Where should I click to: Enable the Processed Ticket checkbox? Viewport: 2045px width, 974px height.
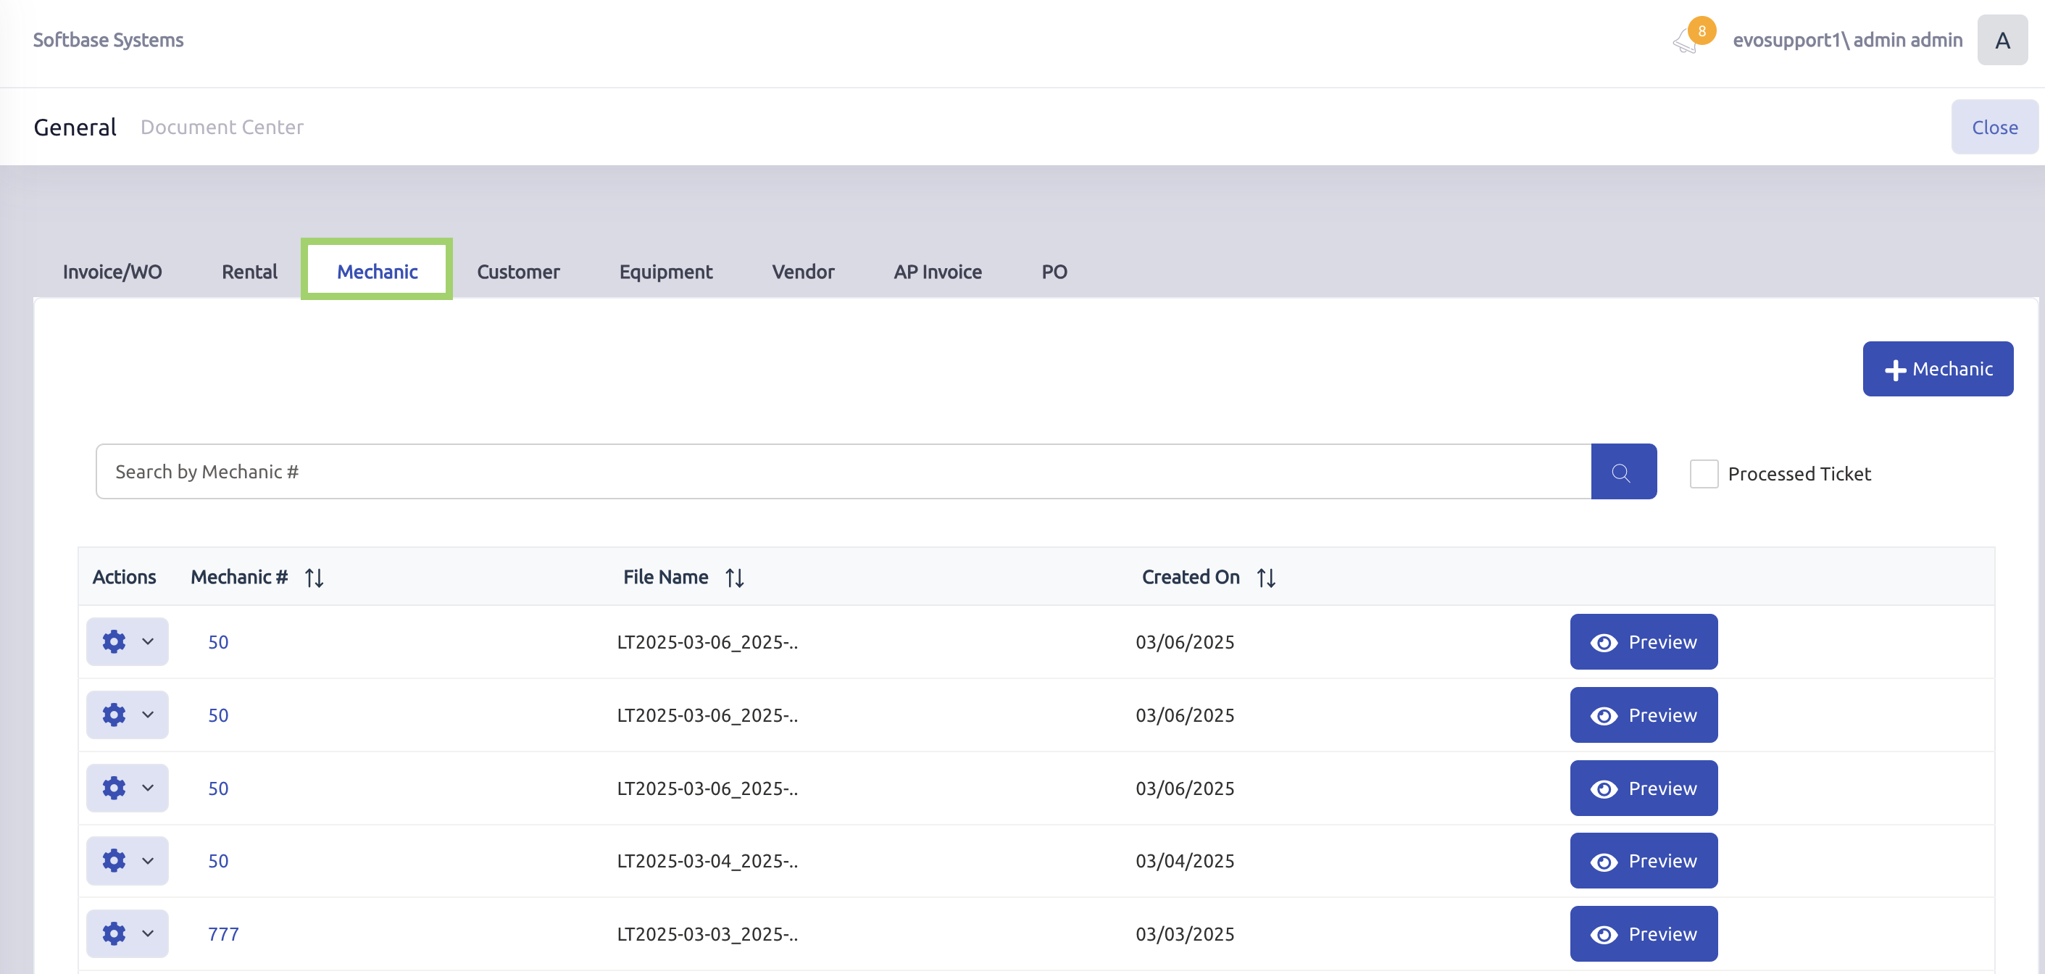tap(1704, 474)
